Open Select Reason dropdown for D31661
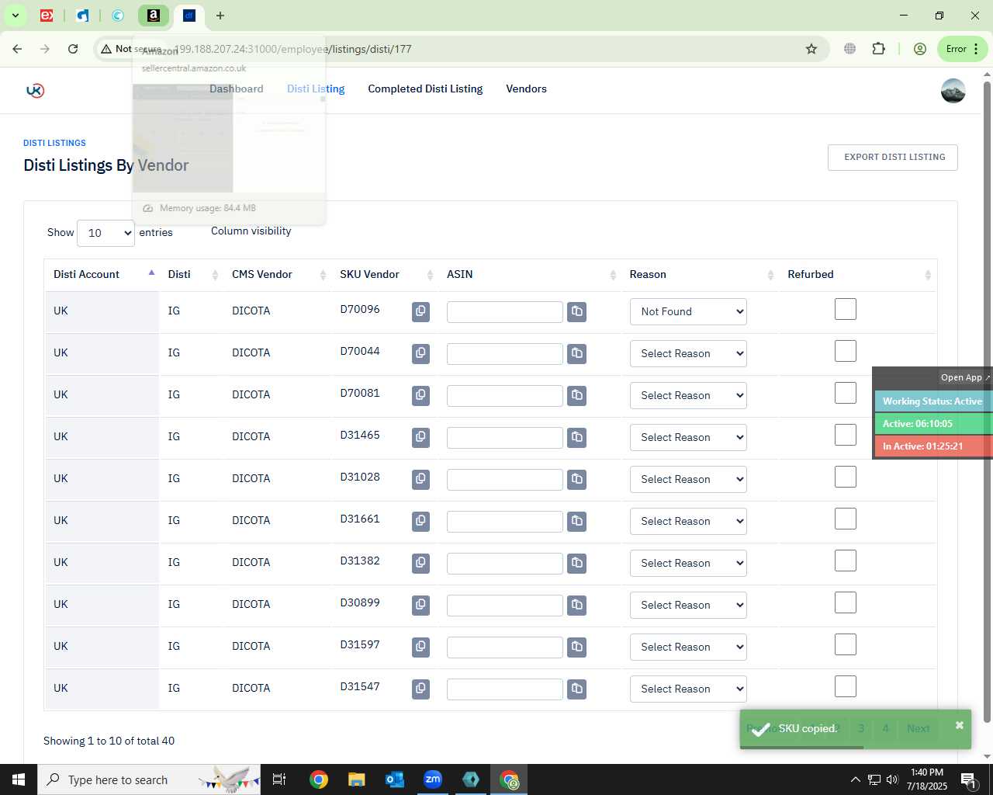The image size is (993, 795). coord(688,521)
